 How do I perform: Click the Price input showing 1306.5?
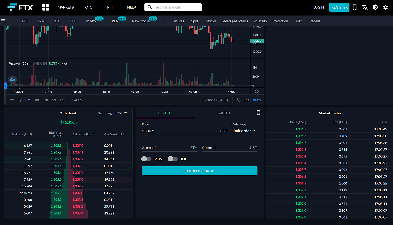pos(184,131)
